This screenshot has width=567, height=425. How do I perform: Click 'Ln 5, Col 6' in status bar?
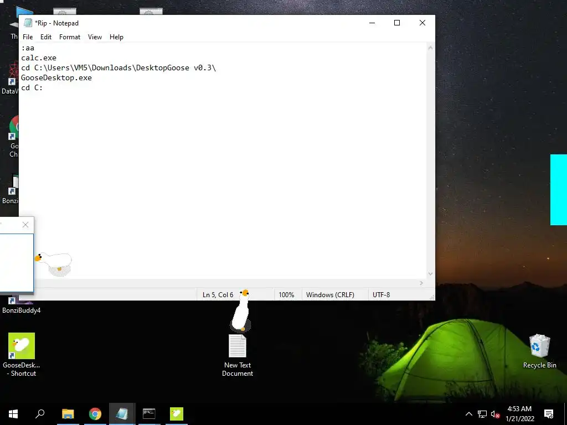[218, 295]
